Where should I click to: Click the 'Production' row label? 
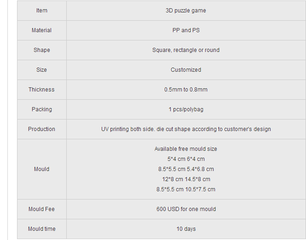coord(41,129)
